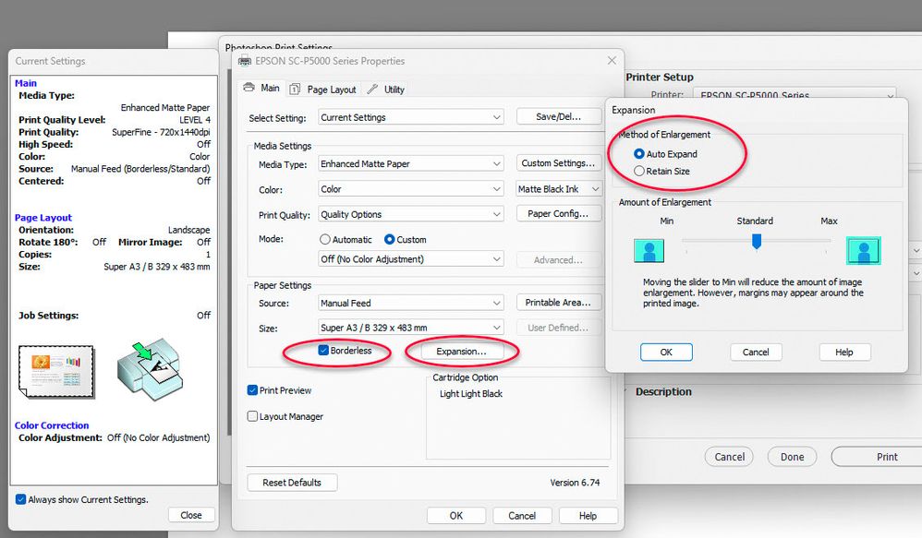Screen dimensions: 922x538
Task: Open the paper Source dropdown
Action: 411,303
